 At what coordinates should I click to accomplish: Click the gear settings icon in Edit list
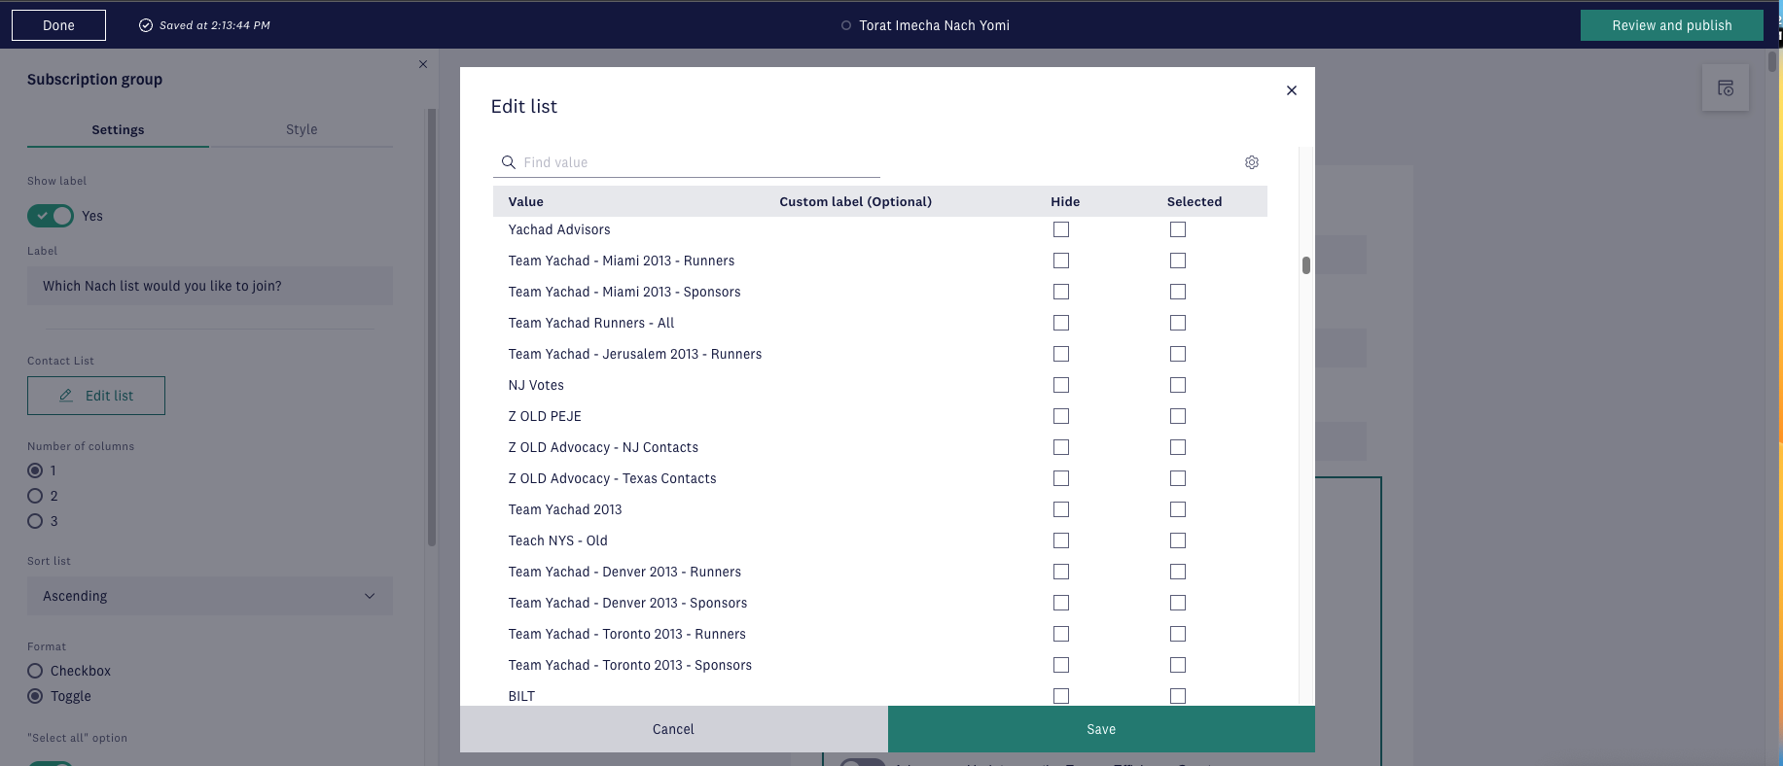[1252, 162]
